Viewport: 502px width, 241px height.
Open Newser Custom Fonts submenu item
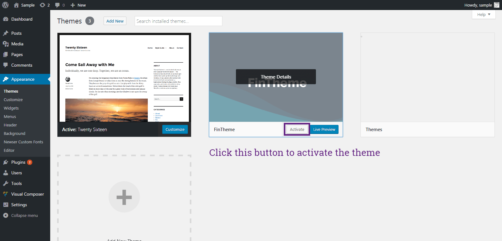[x=24, y=142]
